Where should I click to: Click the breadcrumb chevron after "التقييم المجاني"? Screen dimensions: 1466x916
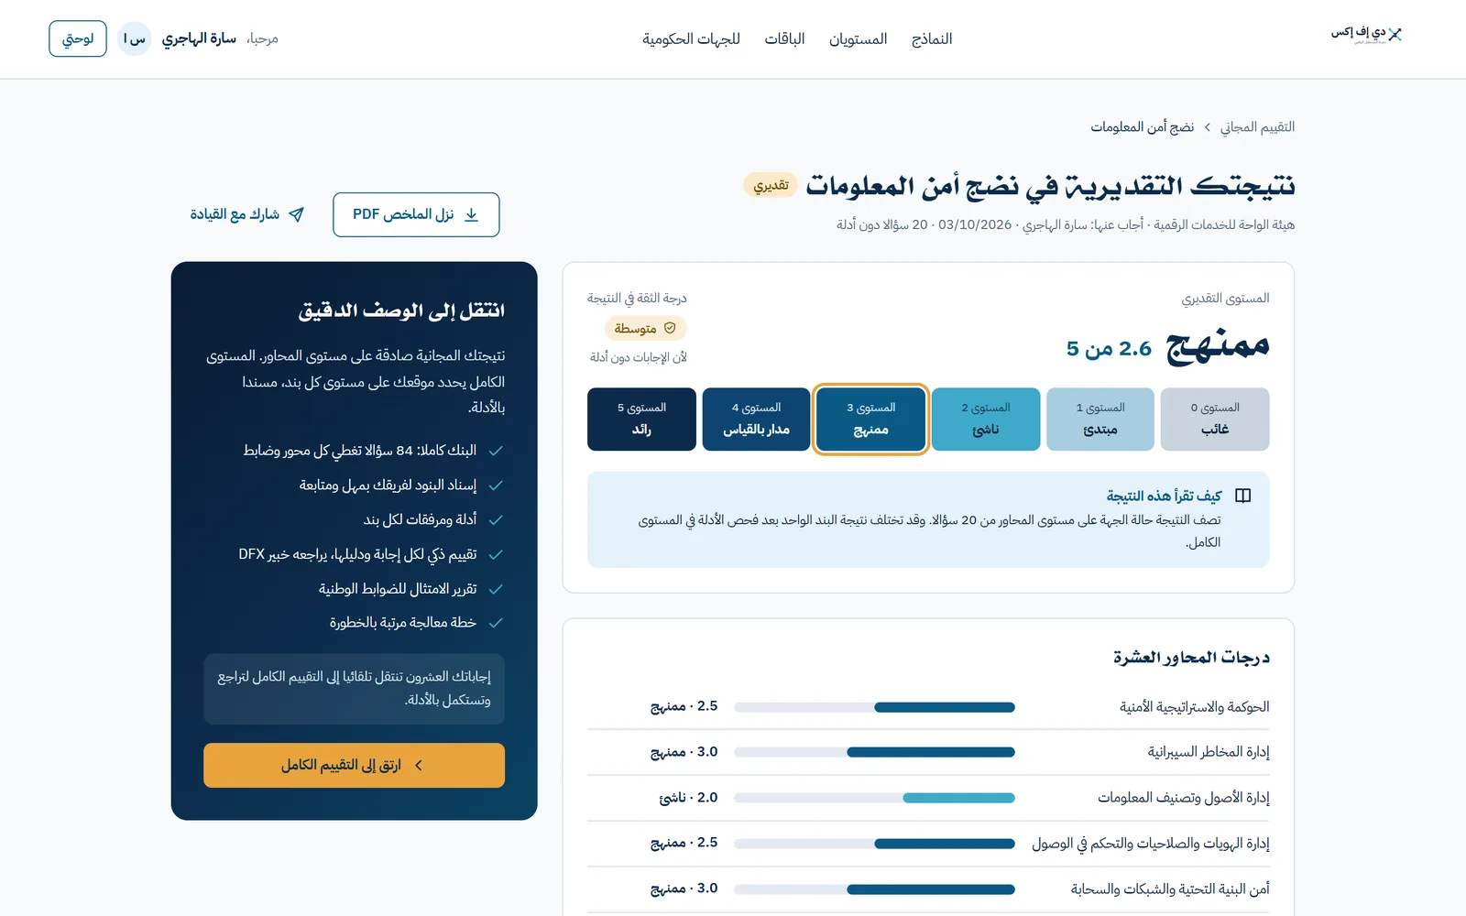(1208, 127)
